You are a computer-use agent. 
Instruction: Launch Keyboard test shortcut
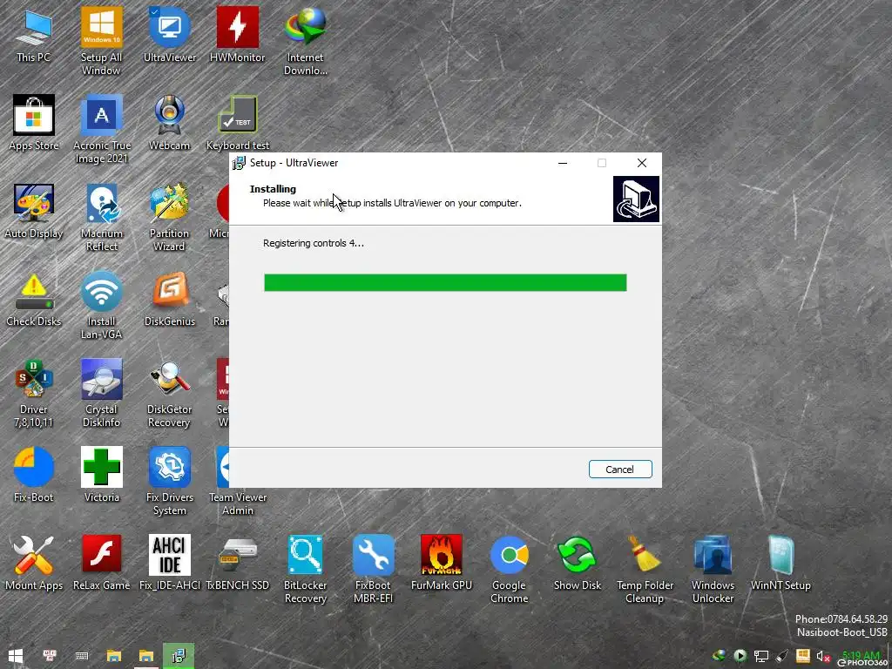[x=238, y=124]
